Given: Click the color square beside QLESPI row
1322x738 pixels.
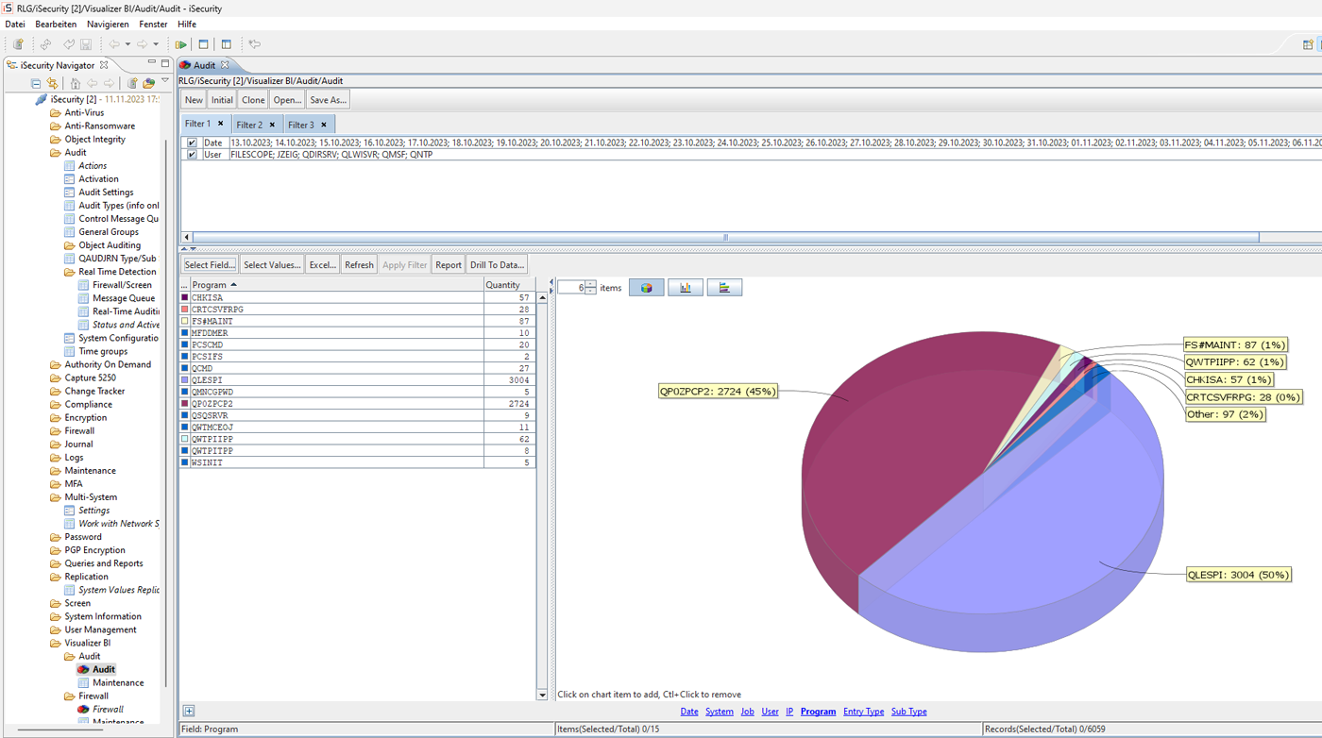Looking at the screenshot, I should [185, 379].
